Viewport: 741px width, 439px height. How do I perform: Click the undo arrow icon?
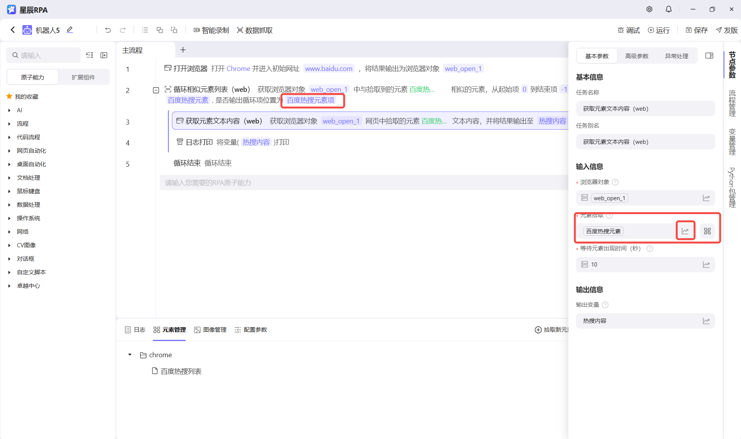coord(108,30)
